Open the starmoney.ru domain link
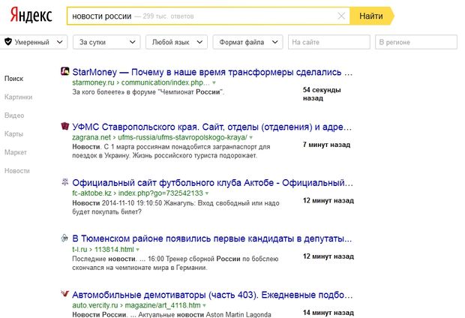 pos(93,82)
